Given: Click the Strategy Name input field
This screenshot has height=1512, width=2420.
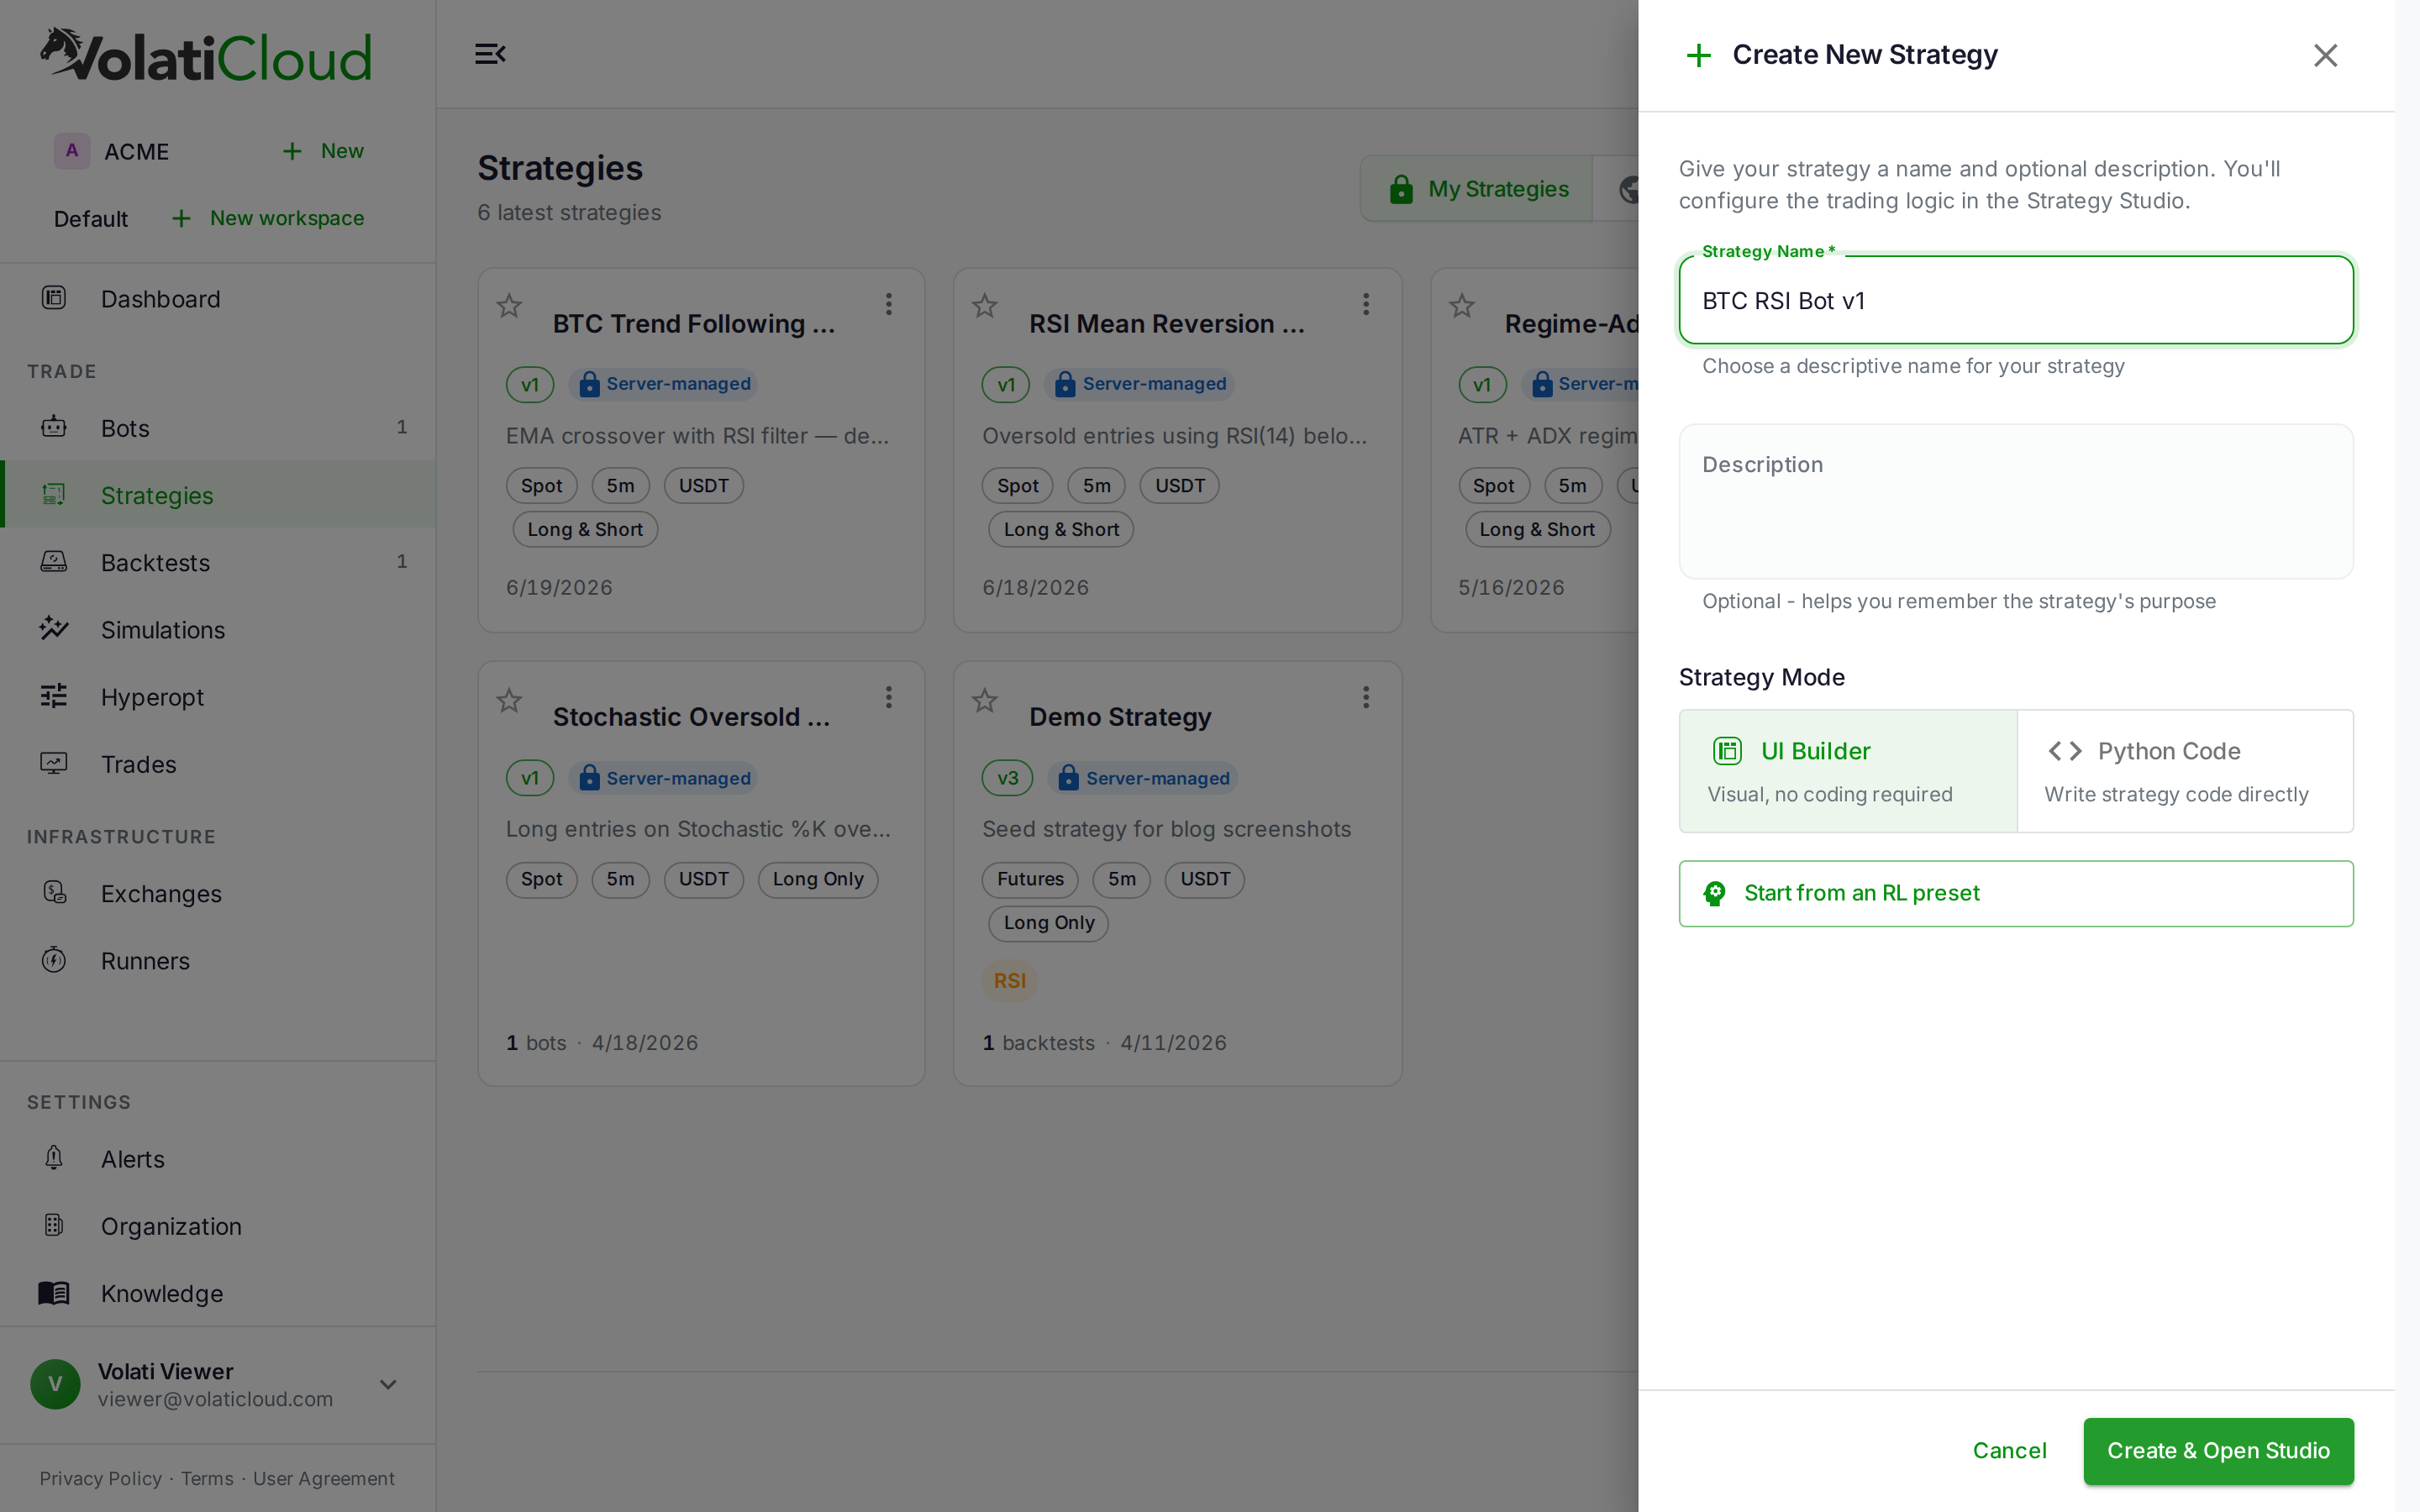Looking at the screenshot, I should 2015,300.
